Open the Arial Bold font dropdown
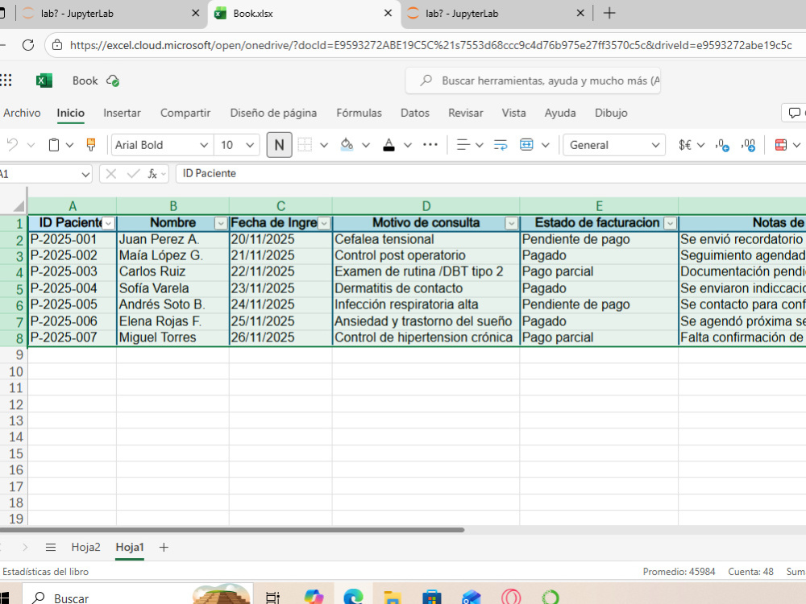This screenshot has width=806, height=604. click(204, 145)
